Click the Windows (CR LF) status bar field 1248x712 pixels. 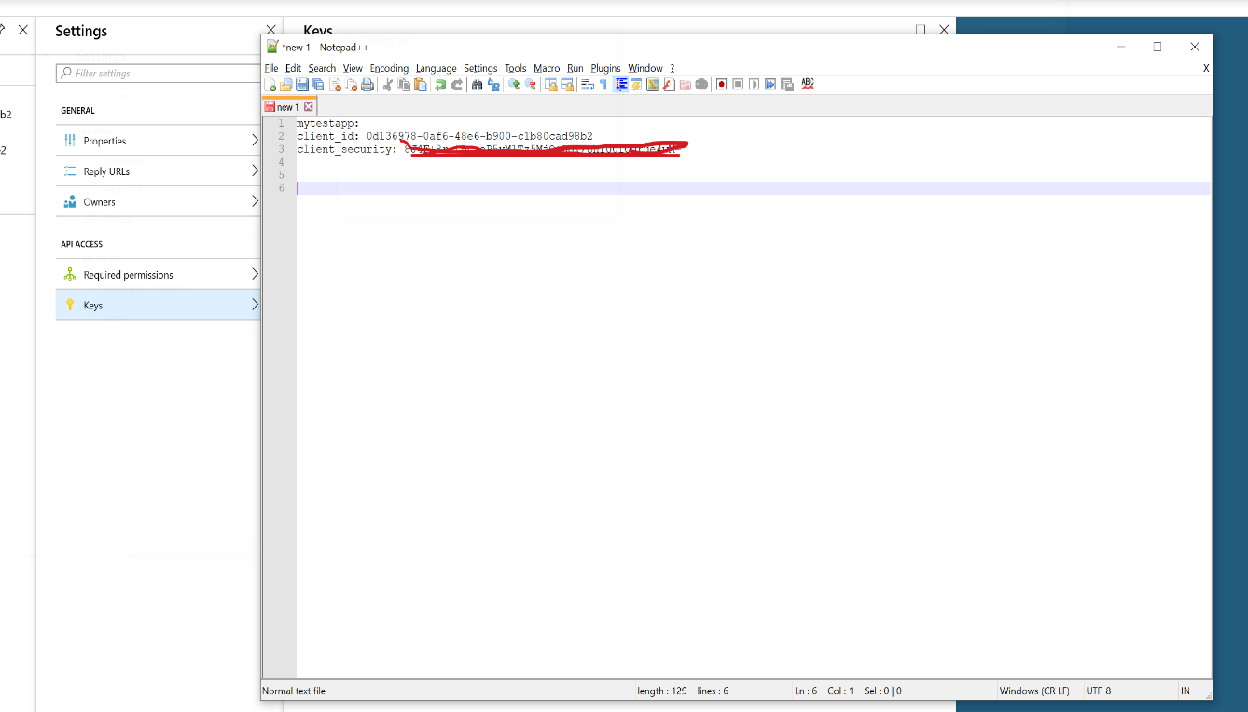1032,691
